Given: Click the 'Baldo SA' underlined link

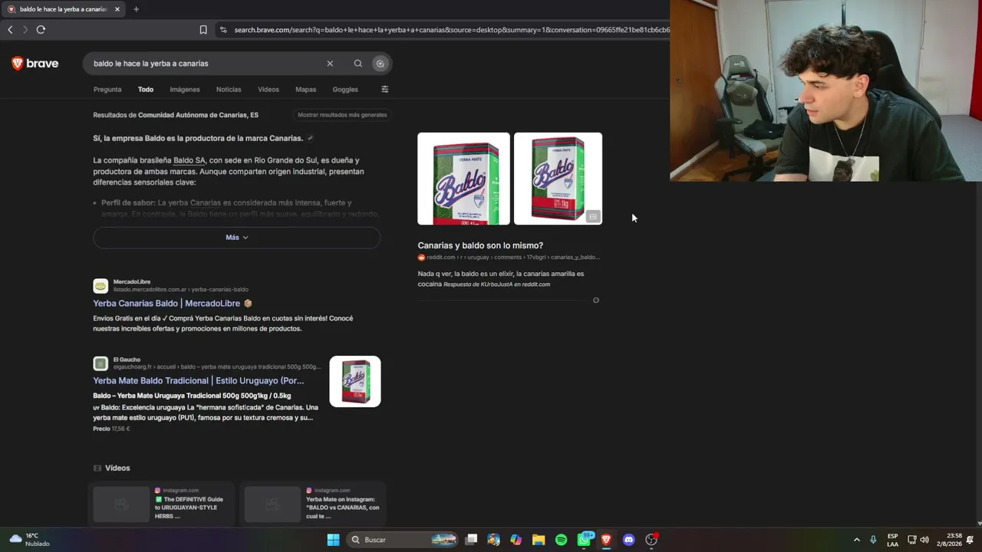Looking at the screenshot, I should coord(189,160).
